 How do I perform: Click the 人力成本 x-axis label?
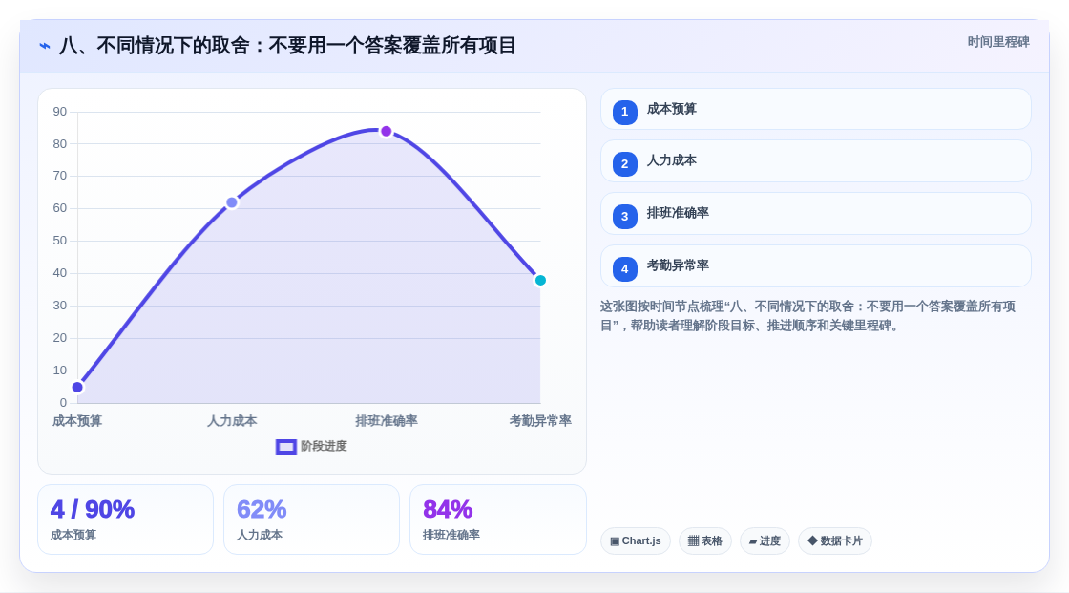pyautogui.click(x=232, y=421)
